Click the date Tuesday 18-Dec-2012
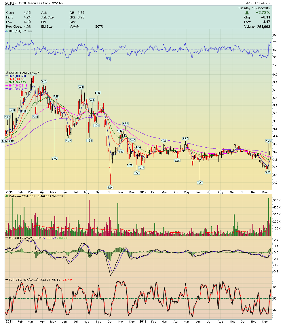Viewport: 285px width, 324px height. [x=254, y=8]
